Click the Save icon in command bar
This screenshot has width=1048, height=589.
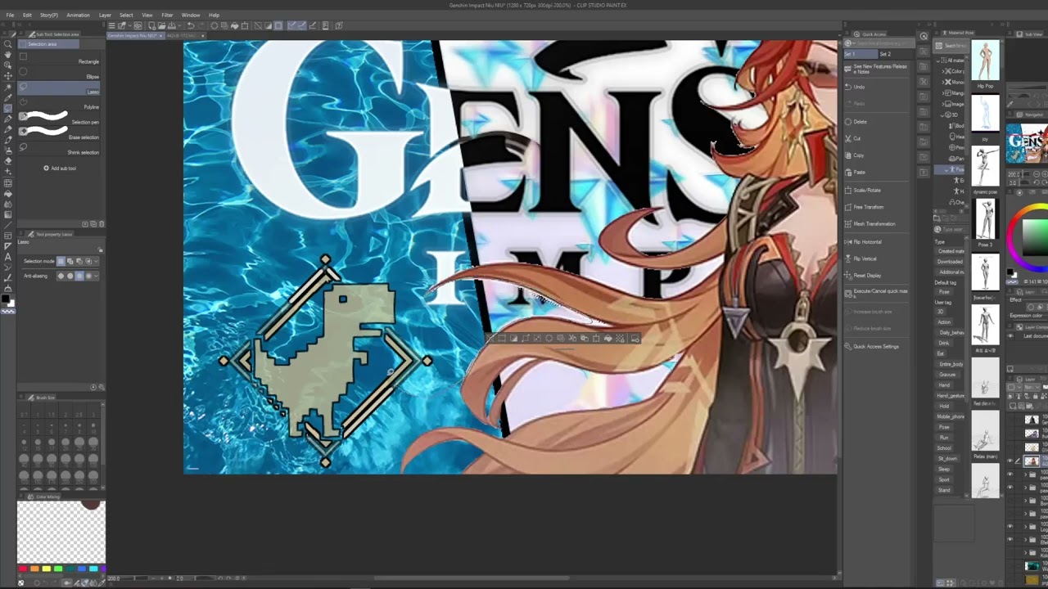[x=171, y=25]
